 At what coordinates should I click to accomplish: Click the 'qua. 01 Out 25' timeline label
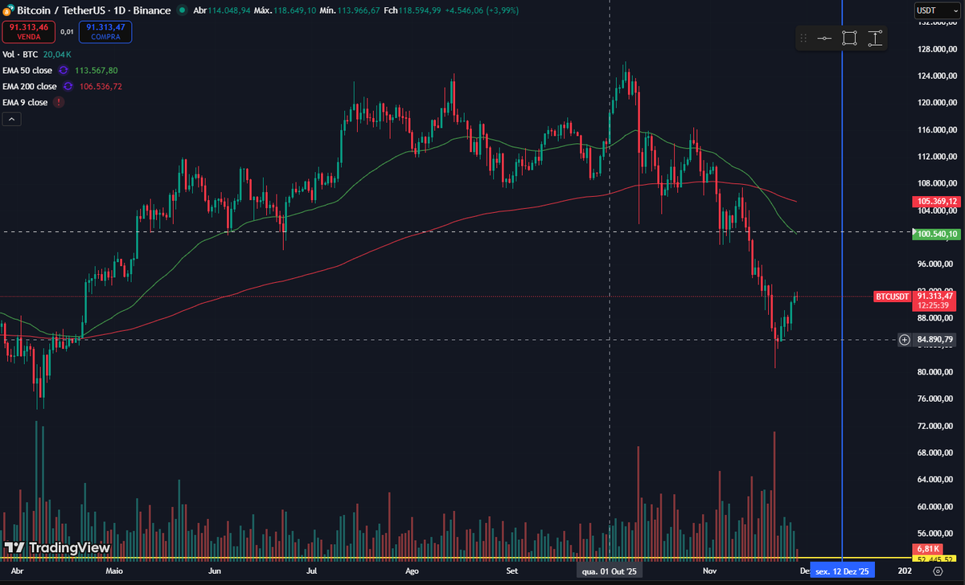[609, 570]
